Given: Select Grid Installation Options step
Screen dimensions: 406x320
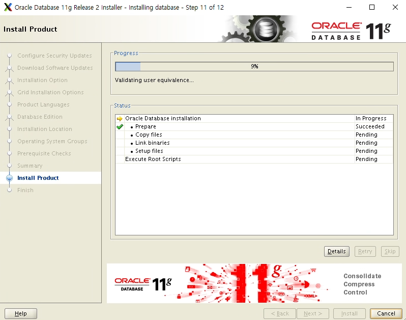Looking at the screenshot, I should (x=50, y=92).
